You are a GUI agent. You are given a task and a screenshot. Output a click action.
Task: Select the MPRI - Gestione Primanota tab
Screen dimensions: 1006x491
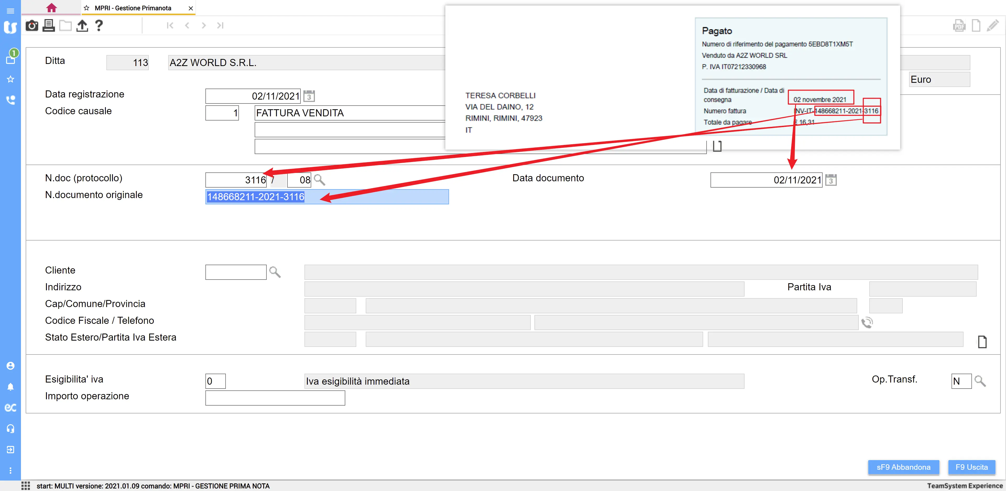point(133,8)
